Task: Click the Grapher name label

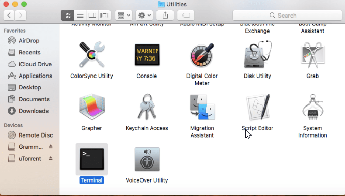Action: point(91,128)
